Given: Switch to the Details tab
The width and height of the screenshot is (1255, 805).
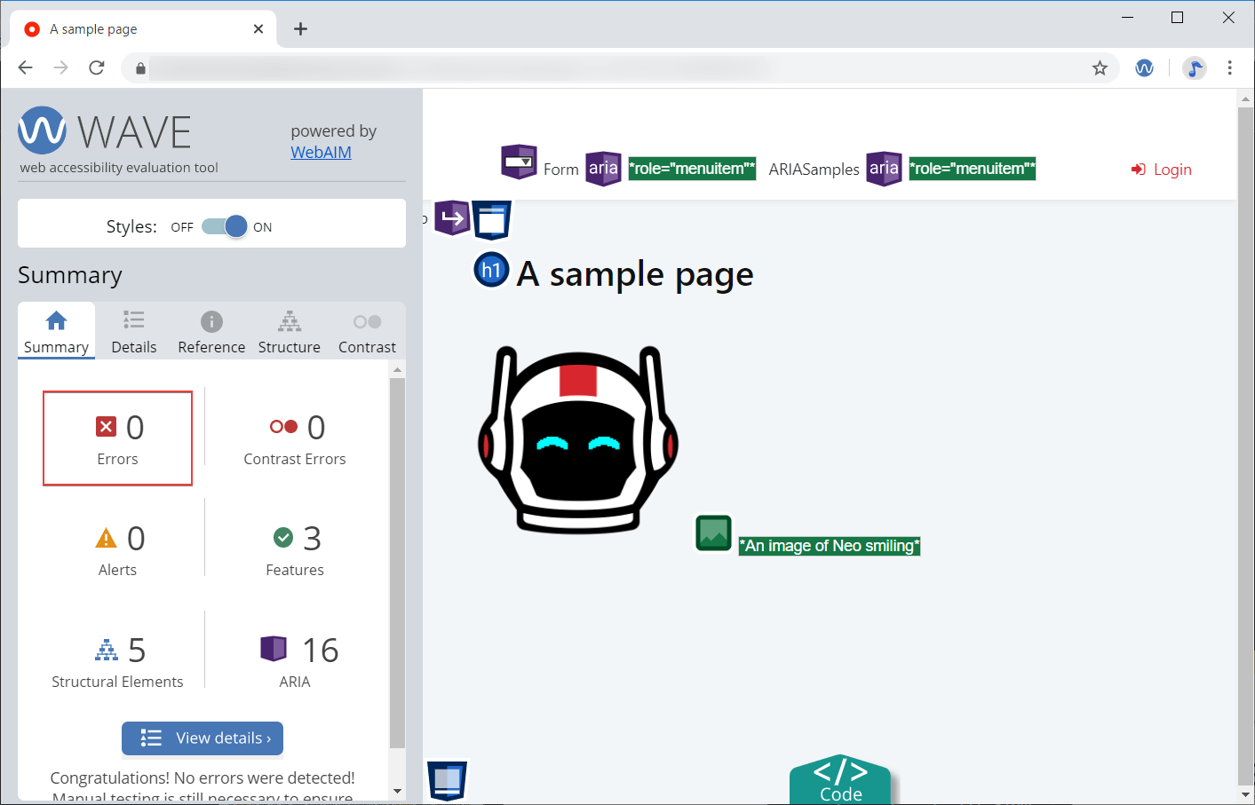Looking at the screenshot, I should coord(134,332).
